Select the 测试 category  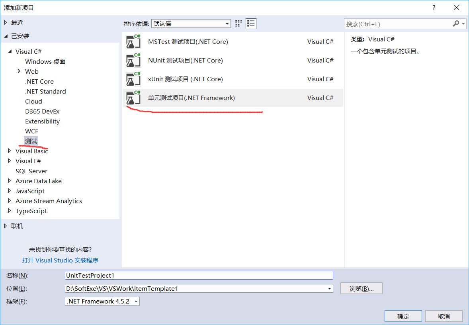(31, 141)
